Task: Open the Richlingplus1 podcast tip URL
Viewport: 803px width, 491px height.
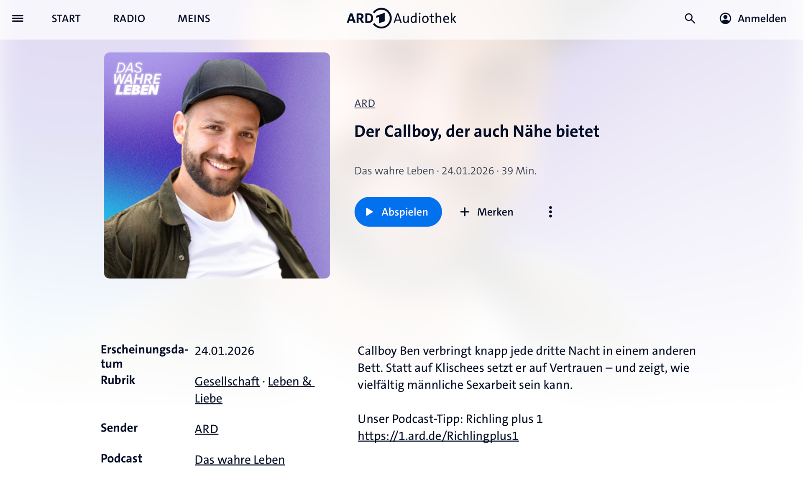Action: click(438, 436)
